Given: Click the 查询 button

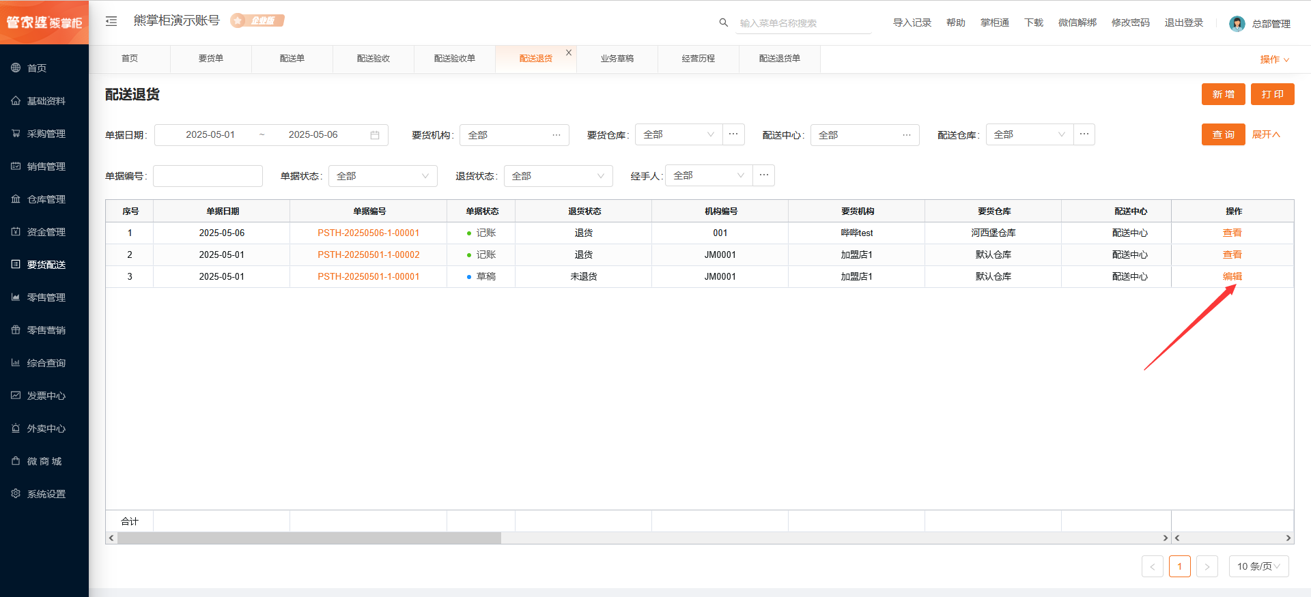Looking at the screenshot, I should point(1224,134).
